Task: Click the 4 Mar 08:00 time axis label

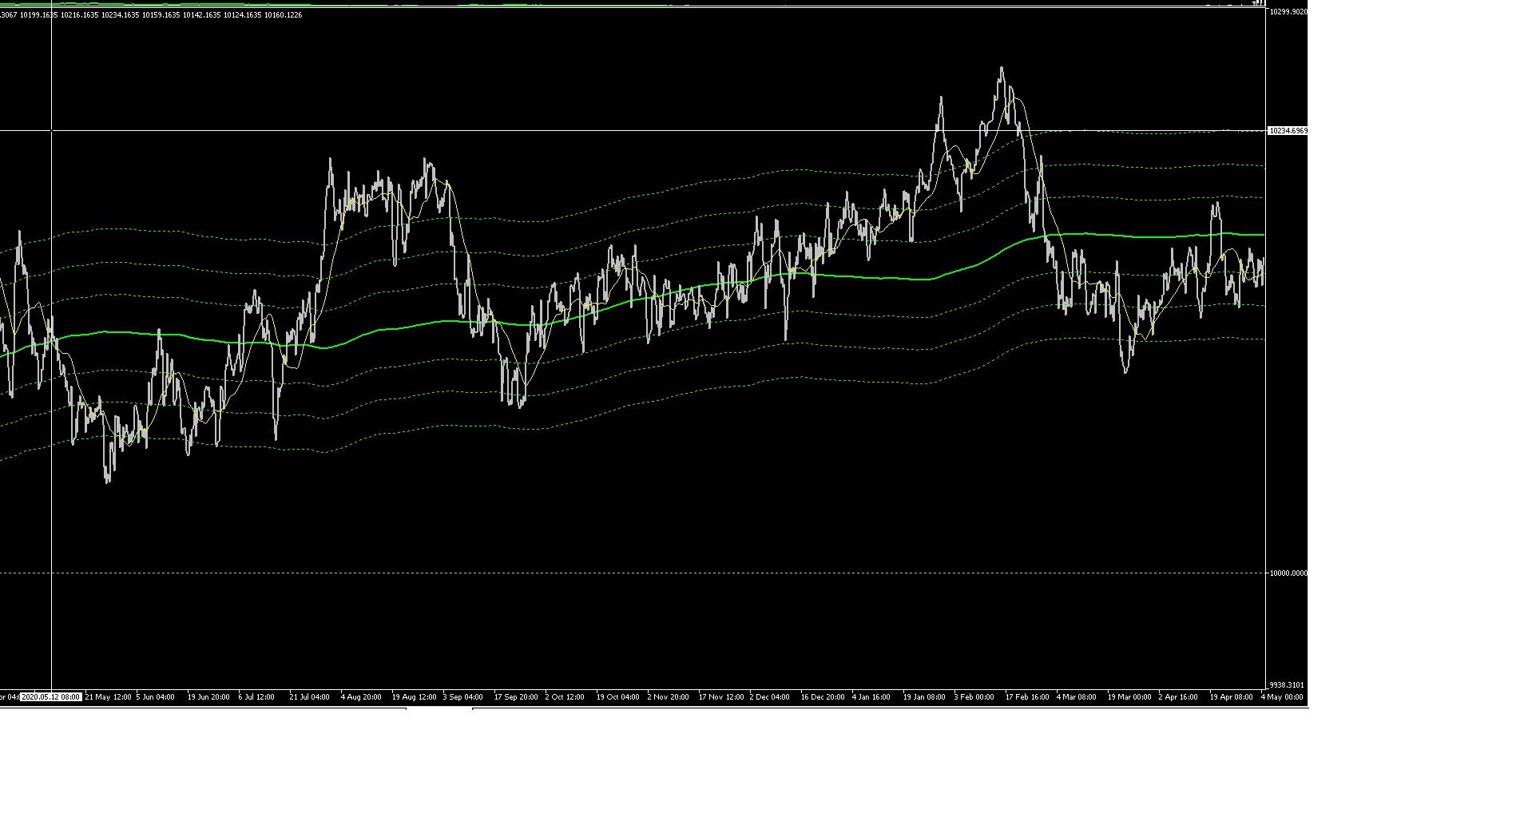Action: 1076,696
